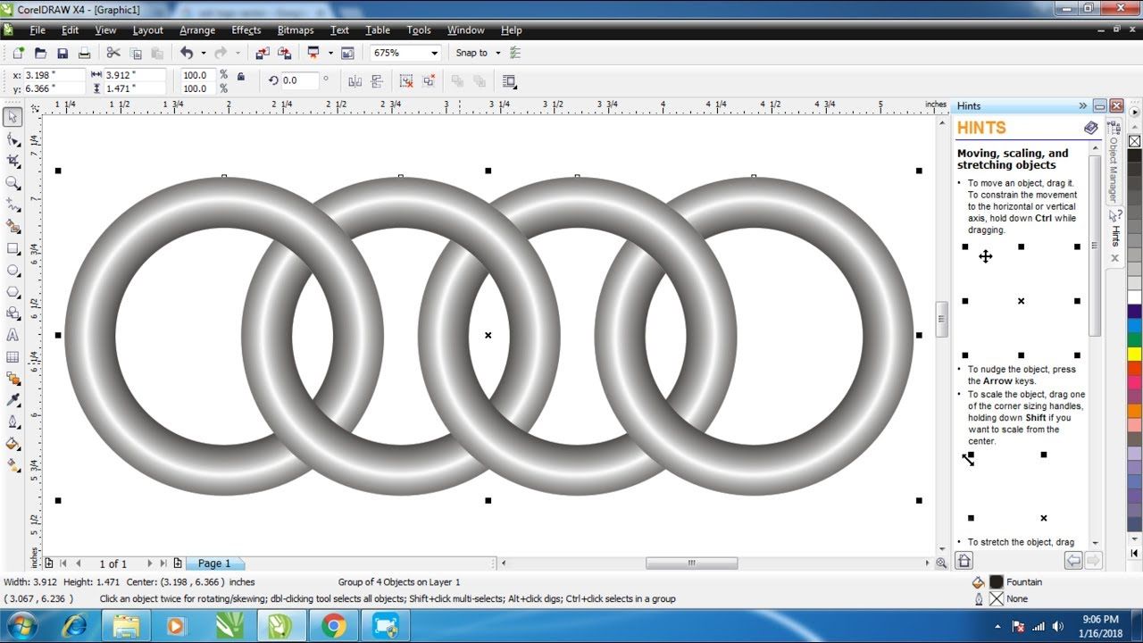Select the Smart Fill tool
Viewport: 1143px width, 643px height.
pos(13,226)
